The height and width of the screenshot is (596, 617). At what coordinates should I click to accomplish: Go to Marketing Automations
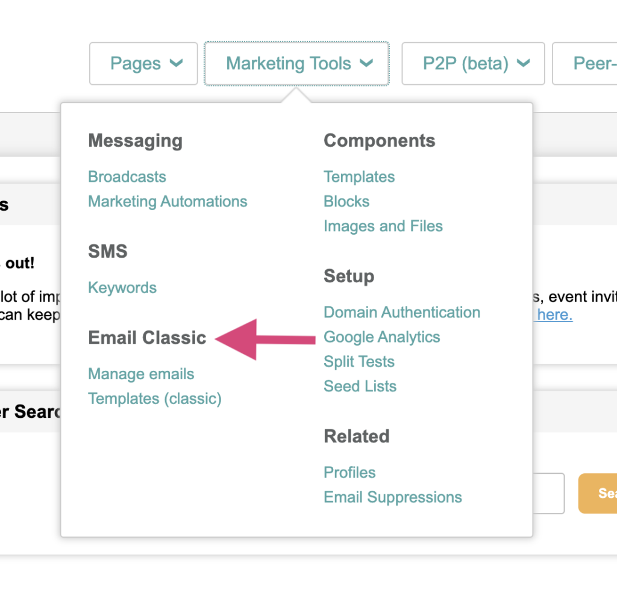[168, 201]
